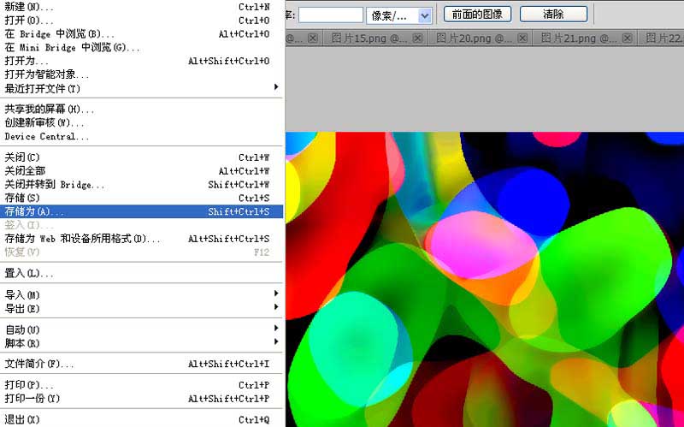Image resolution: width=684 pixels, height=427 pixels.
Task: Choose 在 Bridge 中浏览 menu item
Action: point(141,33)
